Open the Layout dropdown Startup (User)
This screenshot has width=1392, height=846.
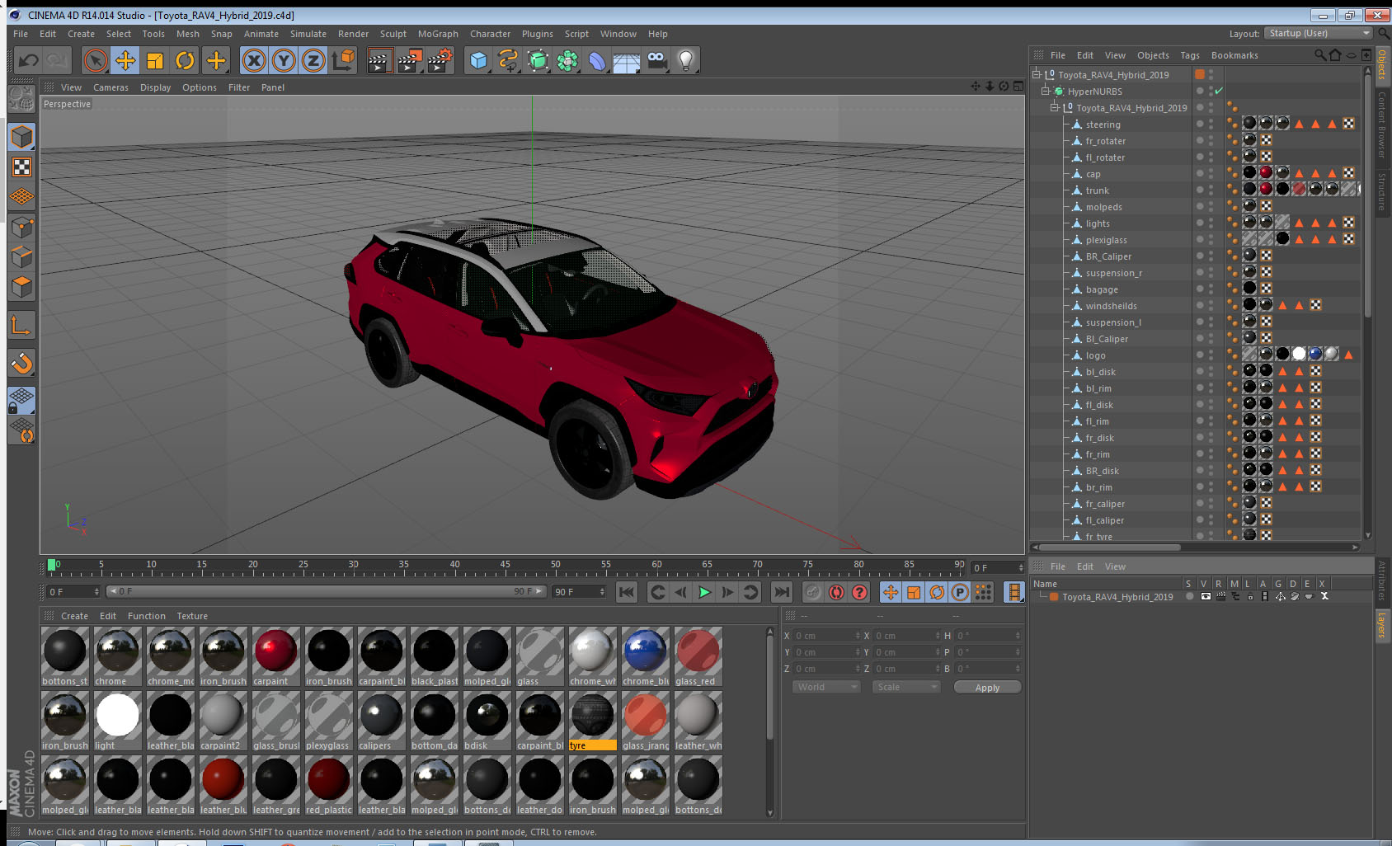pos(1319,33)
